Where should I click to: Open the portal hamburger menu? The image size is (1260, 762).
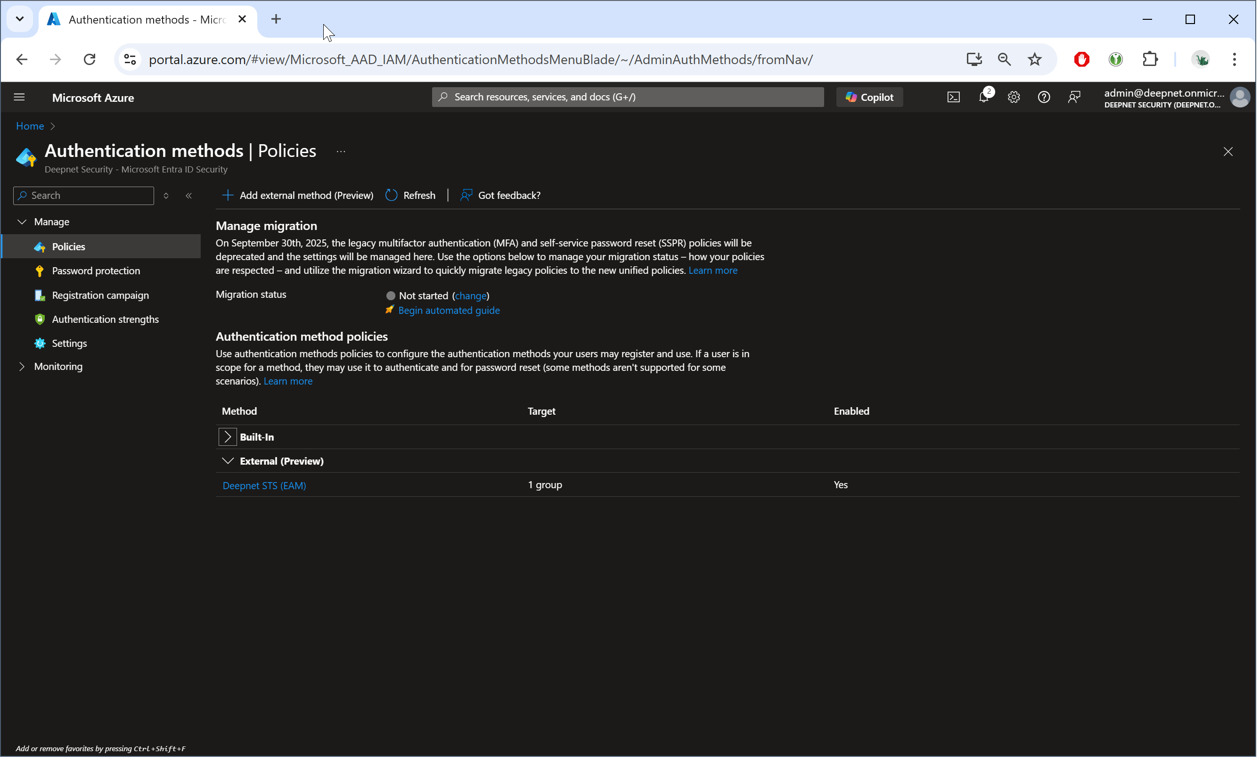point(19,97)
